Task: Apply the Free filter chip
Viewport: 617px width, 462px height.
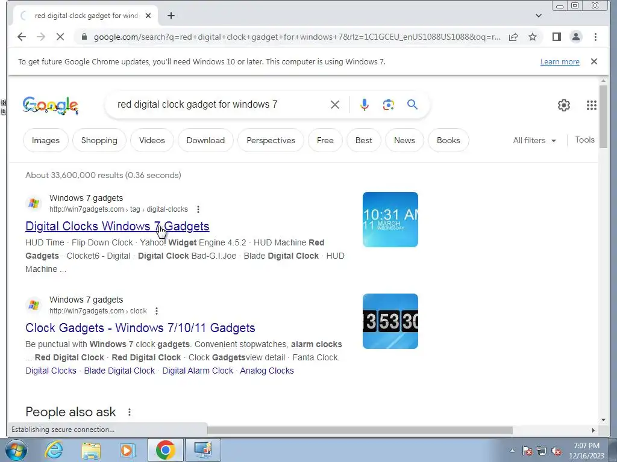Action: 325,140
